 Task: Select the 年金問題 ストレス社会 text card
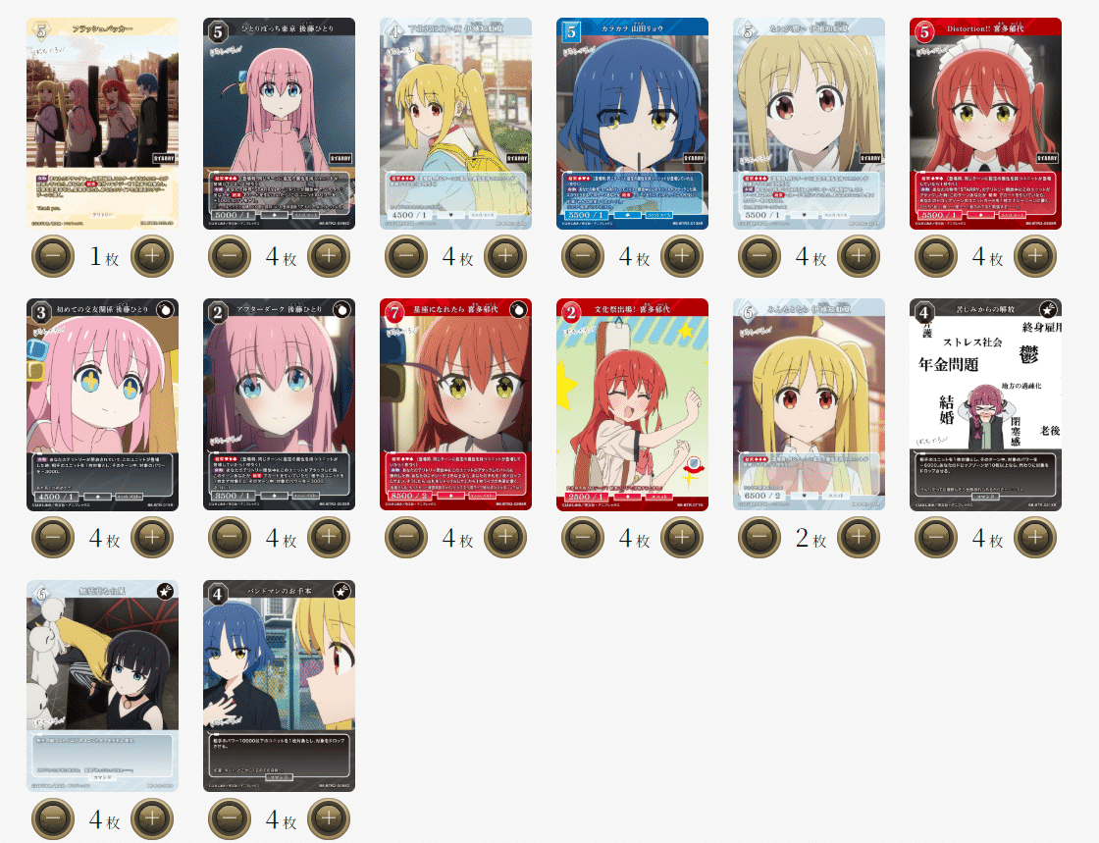tap(985, 404)
